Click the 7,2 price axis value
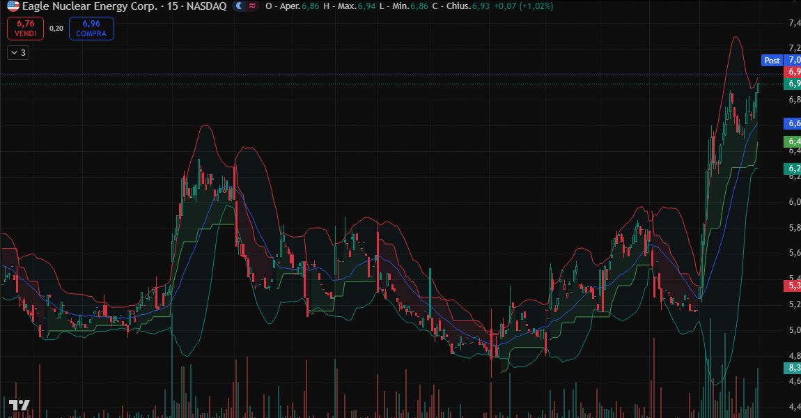Viewport: 801px width, 418px height. [794, 48]
